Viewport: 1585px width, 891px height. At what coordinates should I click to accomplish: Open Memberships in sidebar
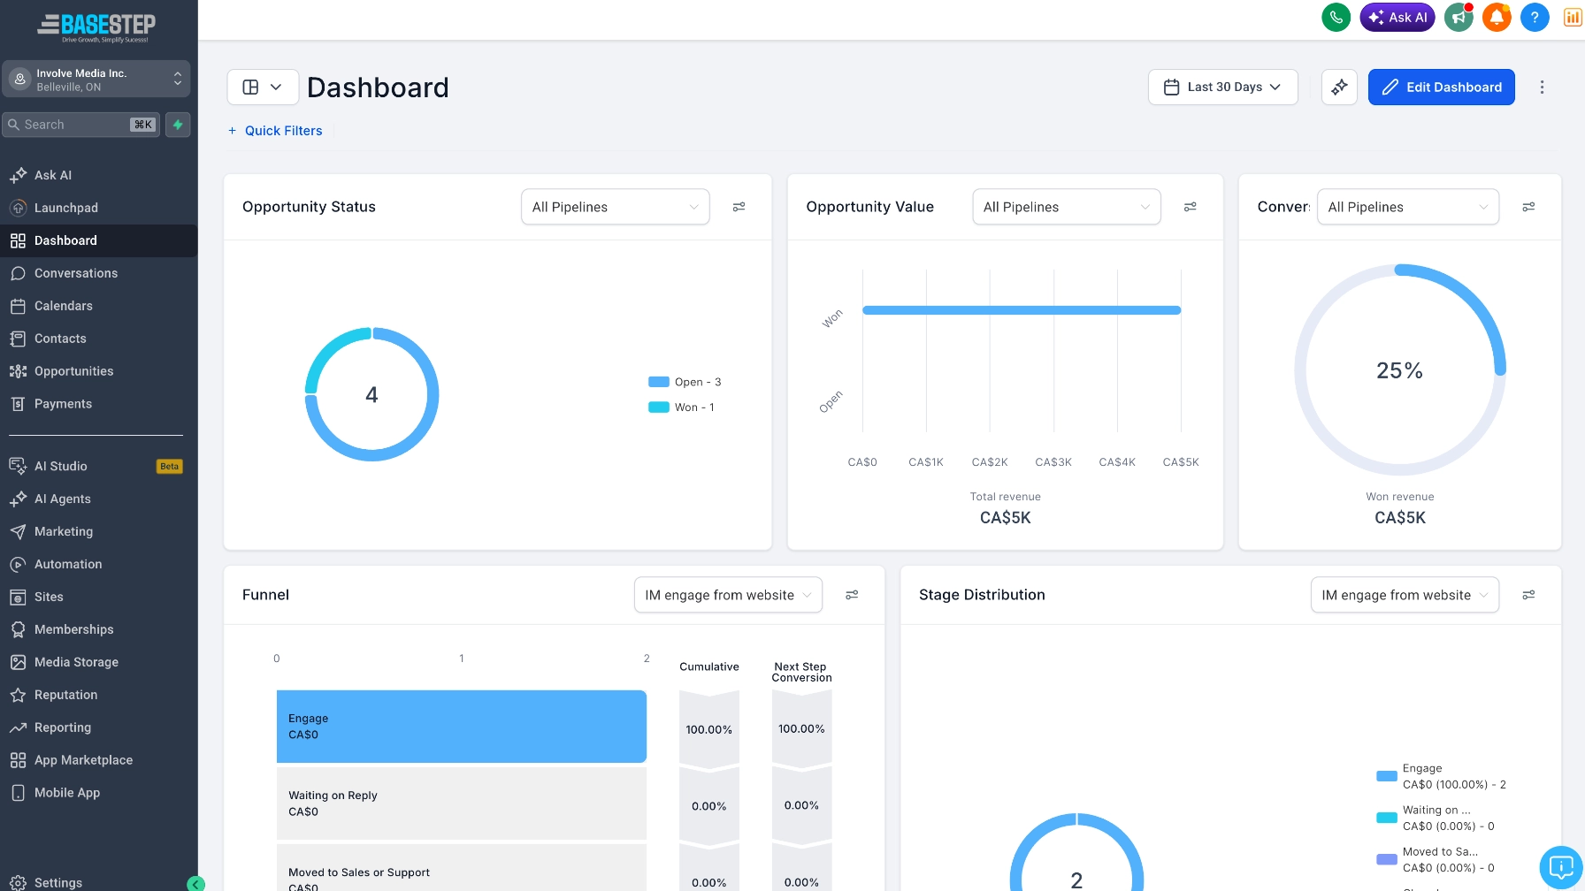click(x=98, y=629)
